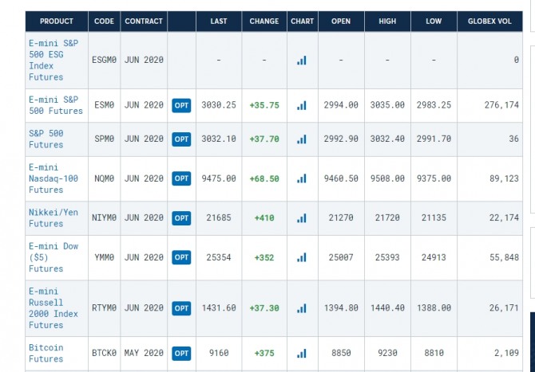Click OPT button for E-mini S&P 500
The height and width of the screenshot is (372, 535).
point(181,105)
